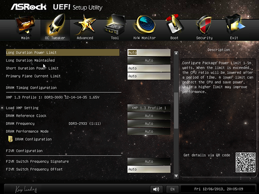Switch to the Advanced tab label
This screenshot has width=259, height=194.
click(85, 38)
